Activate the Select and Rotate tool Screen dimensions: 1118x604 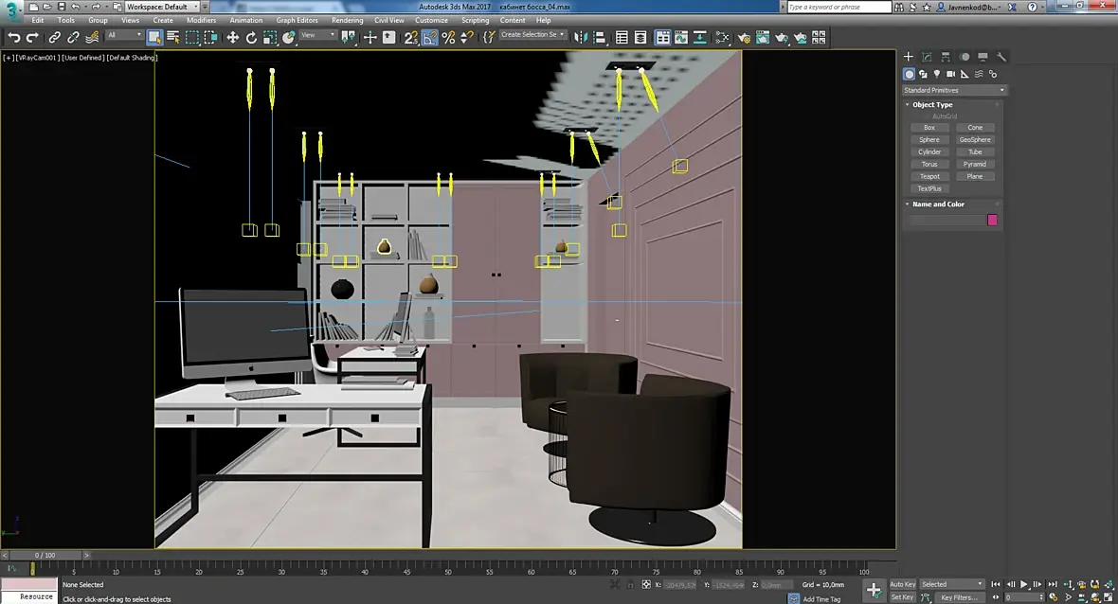(x=251, y=38)
